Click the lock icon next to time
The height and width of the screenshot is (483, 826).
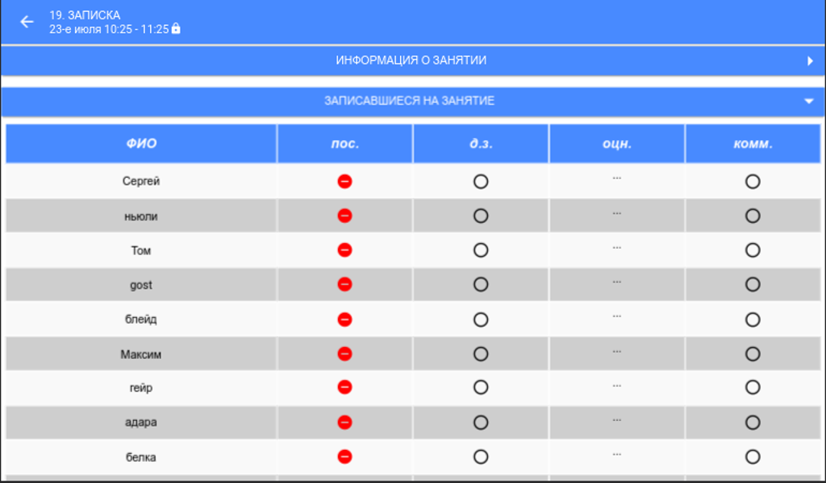click(176, 29)
